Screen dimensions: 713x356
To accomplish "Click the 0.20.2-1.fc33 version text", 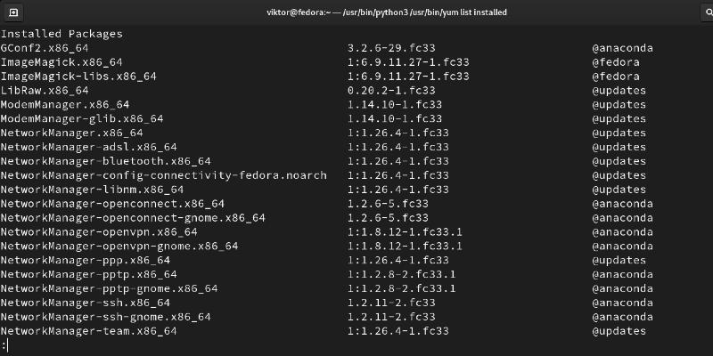I will coord(391,91).
